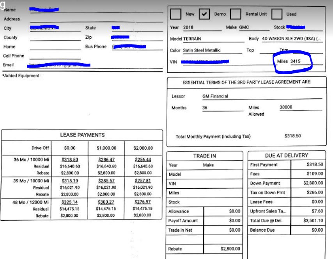Click Upfront Sales Tax amount $7.60
The height and width of the screenshot is (259, 333).
coord(317,211)
